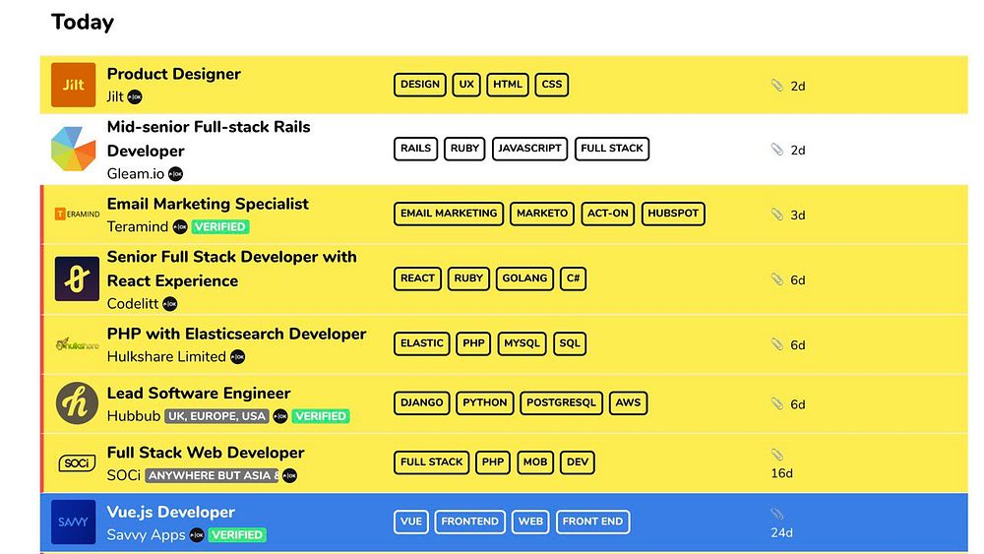Image resolution: width=984 pixels, height=554 pixels.
Task: Click the Hulkshare logo icon
Action: (x=76, y=344)
